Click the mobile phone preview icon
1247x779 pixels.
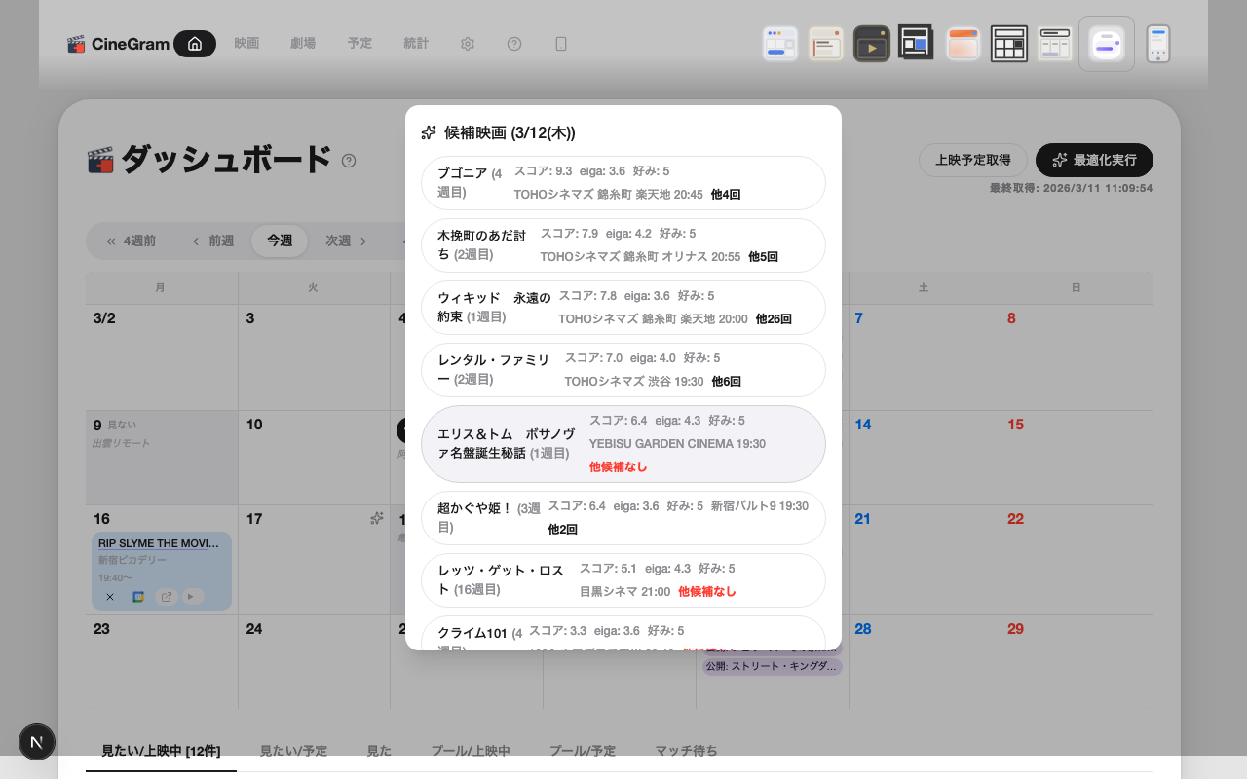point(1158,43)
